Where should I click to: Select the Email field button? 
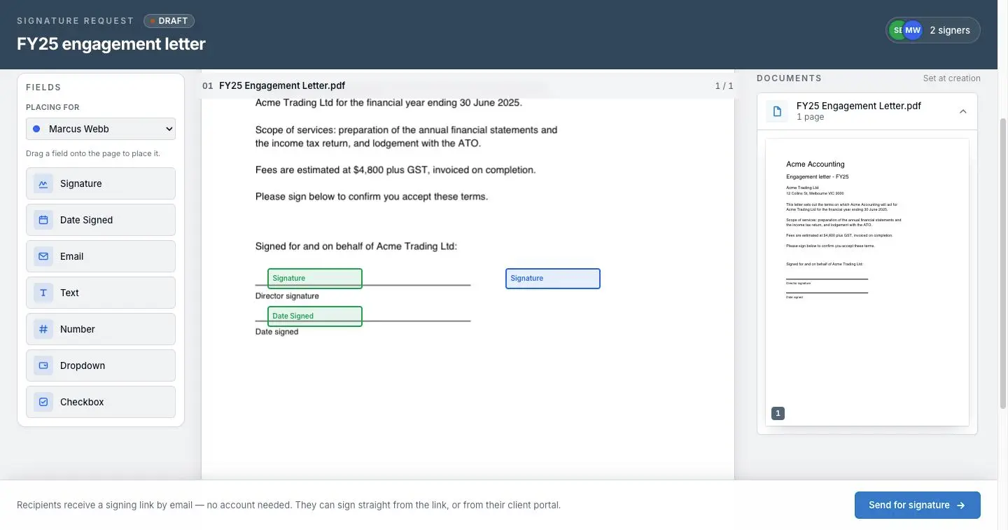(101, 256)
